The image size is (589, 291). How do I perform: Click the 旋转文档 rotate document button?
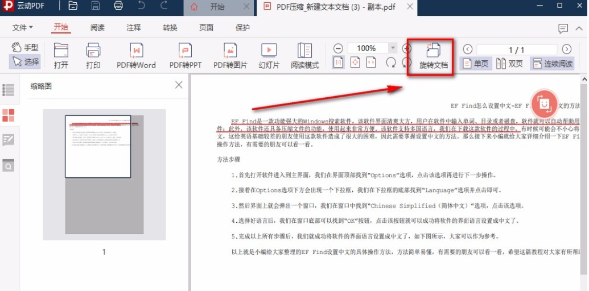pyautogui.click(x=434, y=57)
